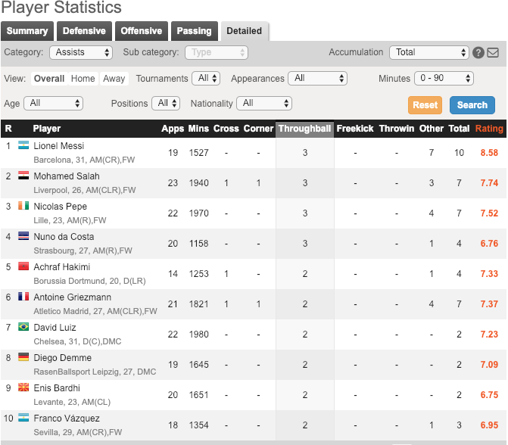
Task: Click the envelope mail icon
Action: pos(493,53)
